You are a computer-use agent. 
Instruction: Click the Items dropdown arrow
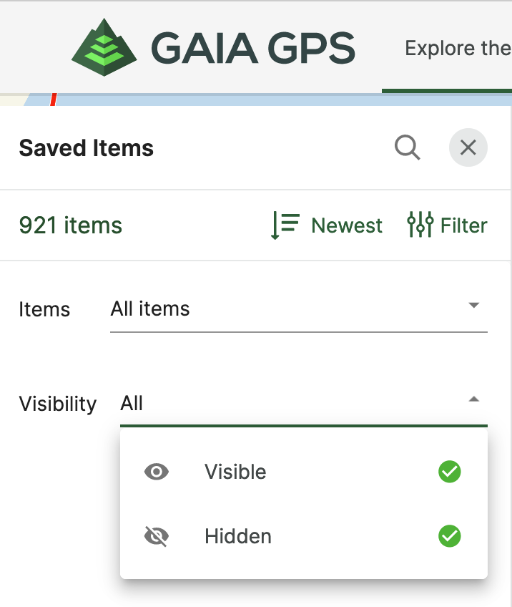tap(473, 306)
